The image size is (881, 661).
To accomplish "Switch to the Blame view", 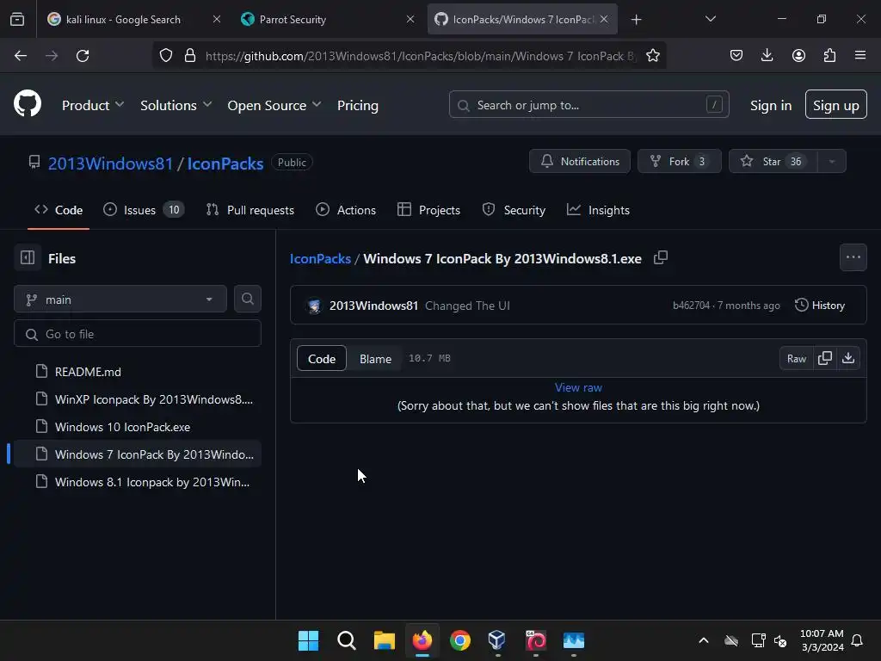I will coord(375,359).
